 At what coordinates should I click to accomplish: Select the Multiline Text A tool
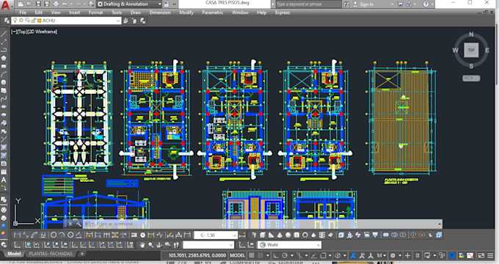click(4, 180)
